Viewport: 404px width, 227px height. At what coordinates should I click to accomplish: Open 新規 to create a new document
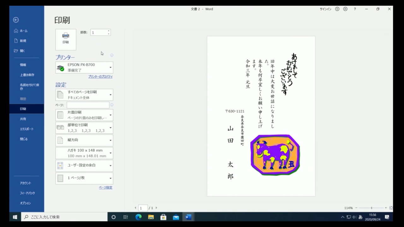[x=23, y=40]
